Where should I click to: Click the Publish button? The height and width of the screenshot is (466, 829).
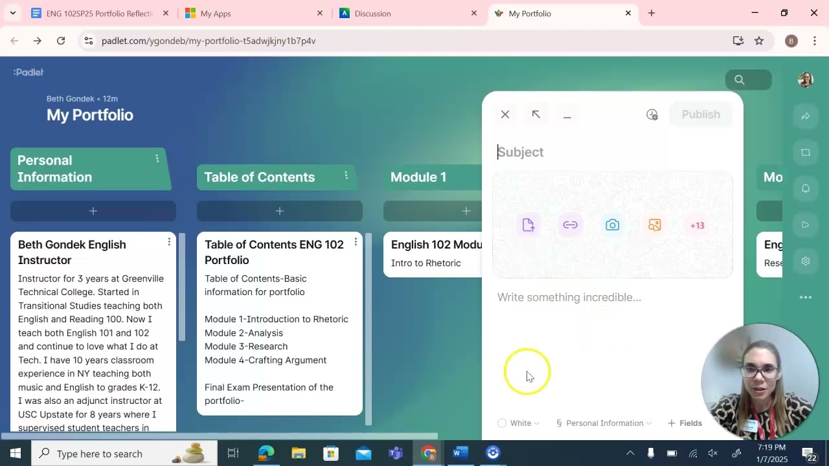tap(701, 115)
